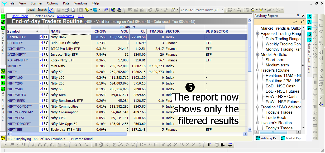Click the 52w HiLo toolbar icon
This screenshot has height=153, width=325.
150,10
